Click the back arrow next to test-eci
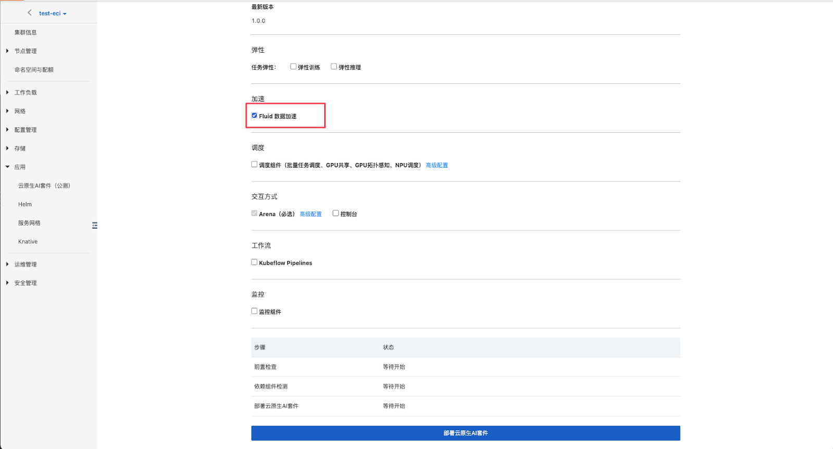Image resolution: width=833 pixels, height=449 pixels. click(x=30, y=13)
